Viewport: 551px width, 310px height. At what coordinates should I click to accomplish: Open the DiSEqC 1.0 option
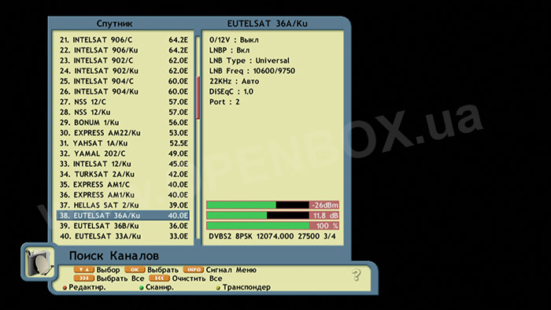pos(231,91)
